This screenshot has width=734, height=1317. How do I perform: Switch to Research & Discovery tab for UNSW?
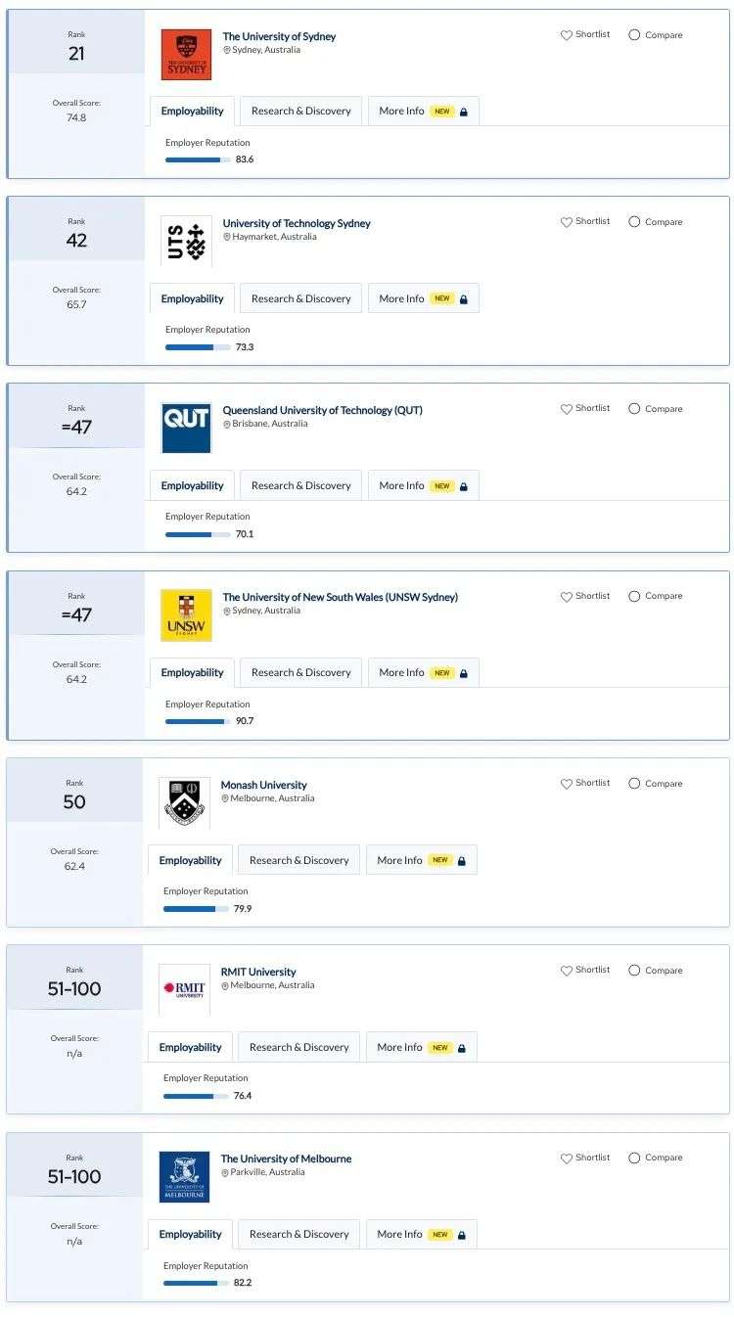click(x=300, y=673)
